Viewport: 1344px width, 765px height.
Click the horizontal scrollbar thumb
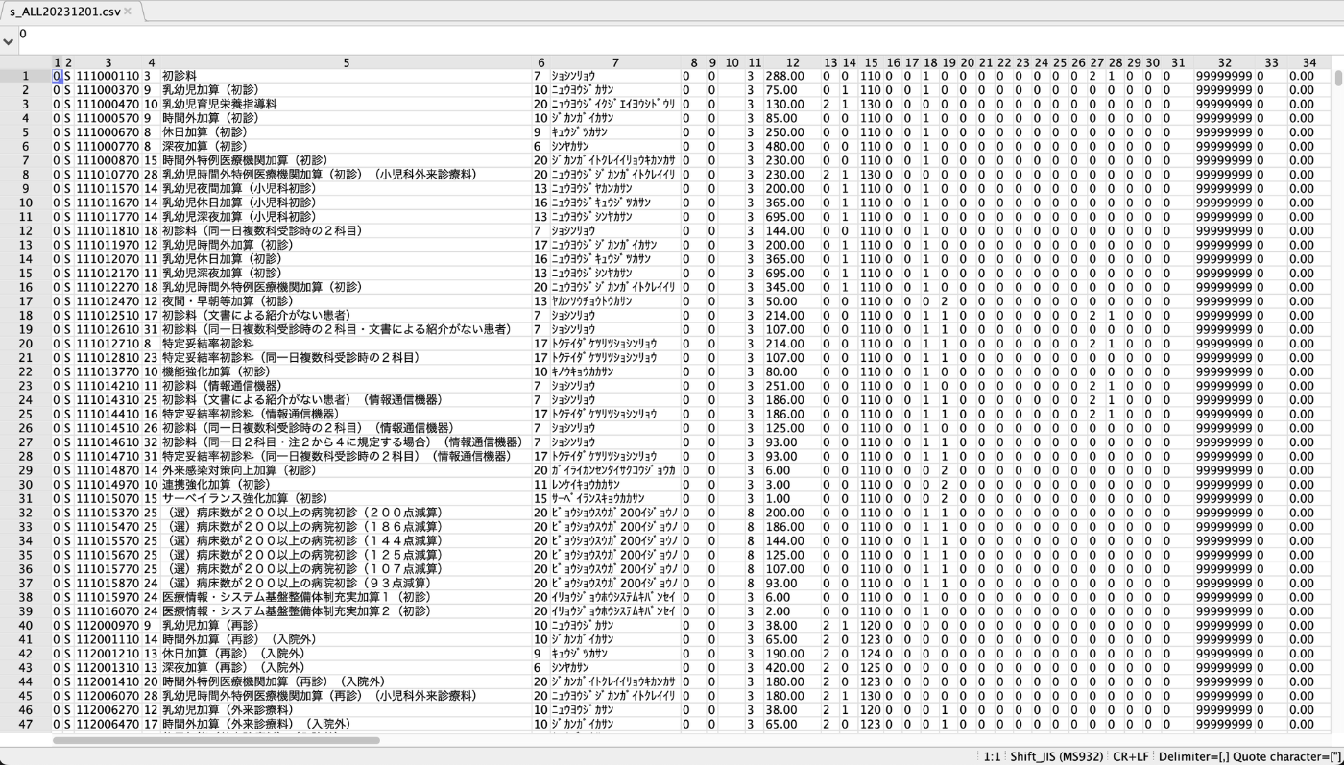[216, 740]
